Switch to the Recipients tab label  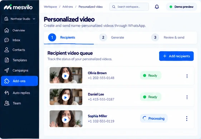[x=68, y=37]
